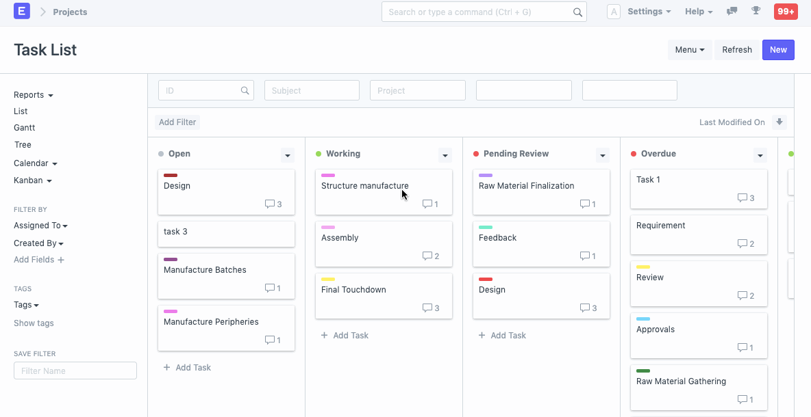Toggle sort direction with the down arrow icon

click(779, 122)
